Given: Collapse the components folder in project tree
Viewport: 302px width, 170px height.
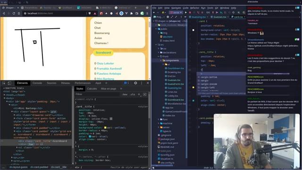Looking at the screenshot, I should (x=160, y=60).
